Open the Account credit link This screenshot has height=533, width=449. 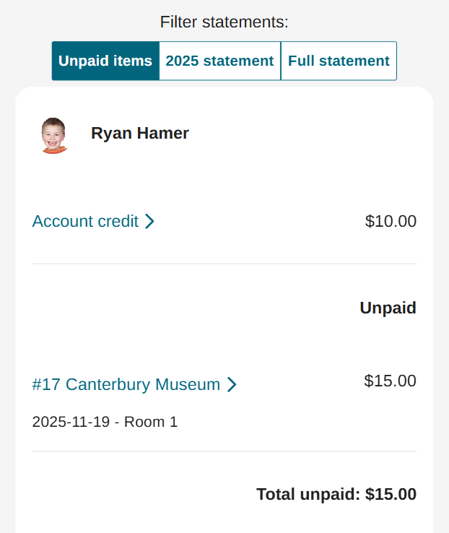pyautogui.click(x=85, y=221)
